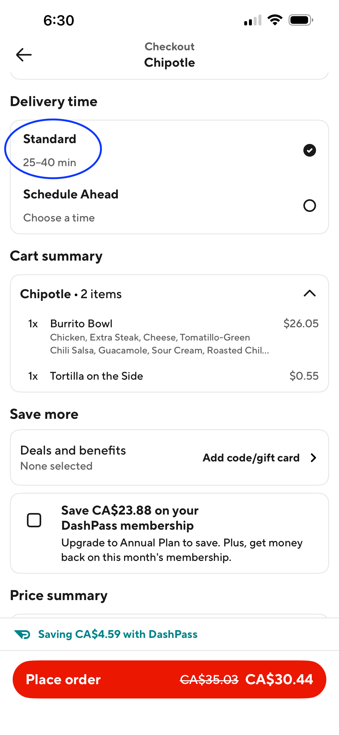Open the Add code/gift card chevron

point(313,458)
